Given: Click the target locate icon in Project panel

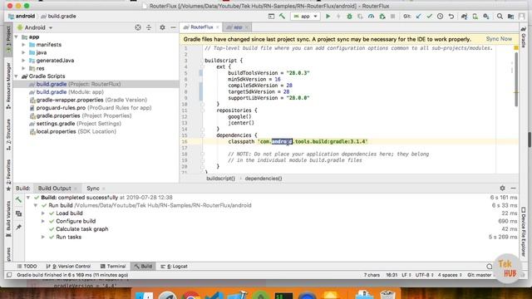Looking at the screenshot, I should (x=138, y=27).
